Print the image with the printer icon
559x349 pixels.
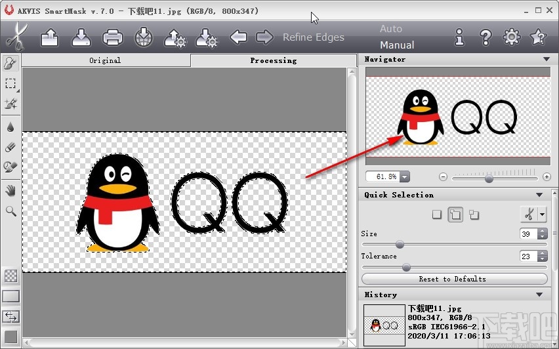[113, 37]
